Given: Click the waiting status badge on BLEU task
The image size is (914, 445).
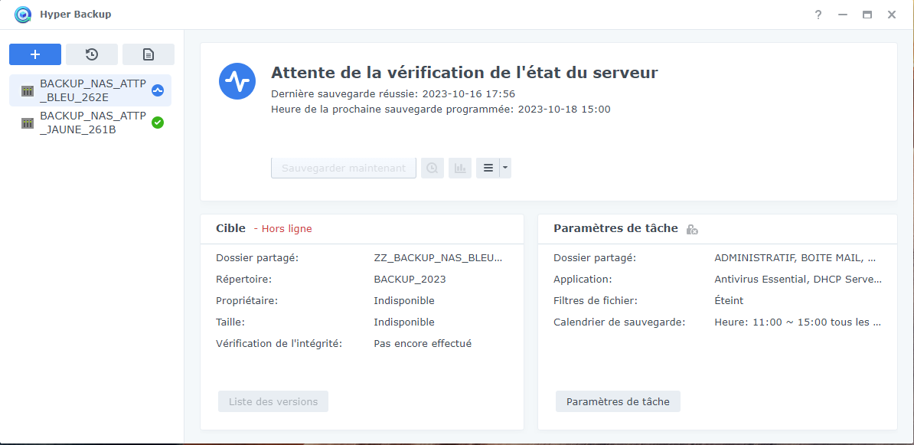Looking at the screenshot, I should point(158,90).
